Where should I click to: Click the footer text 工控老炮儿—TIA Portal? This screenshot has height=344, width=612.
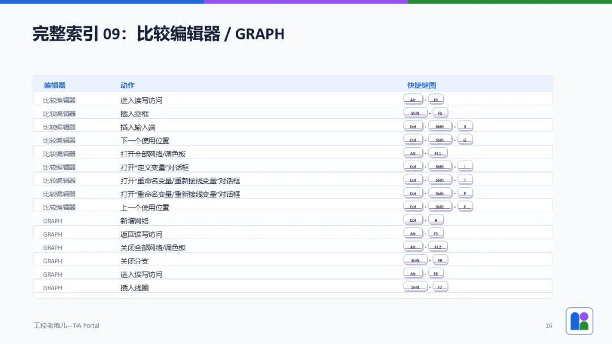pos(66,325)
